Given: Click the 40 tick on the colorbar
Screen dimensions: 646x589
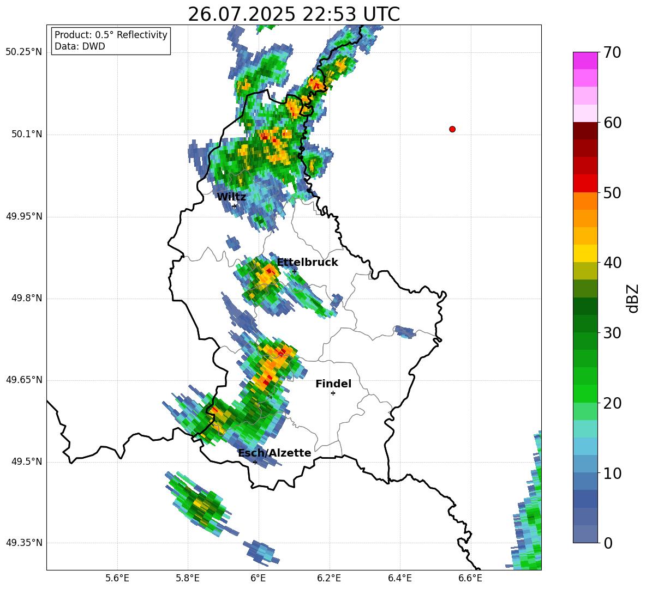Looking at the screenshot, I should 612,263.
